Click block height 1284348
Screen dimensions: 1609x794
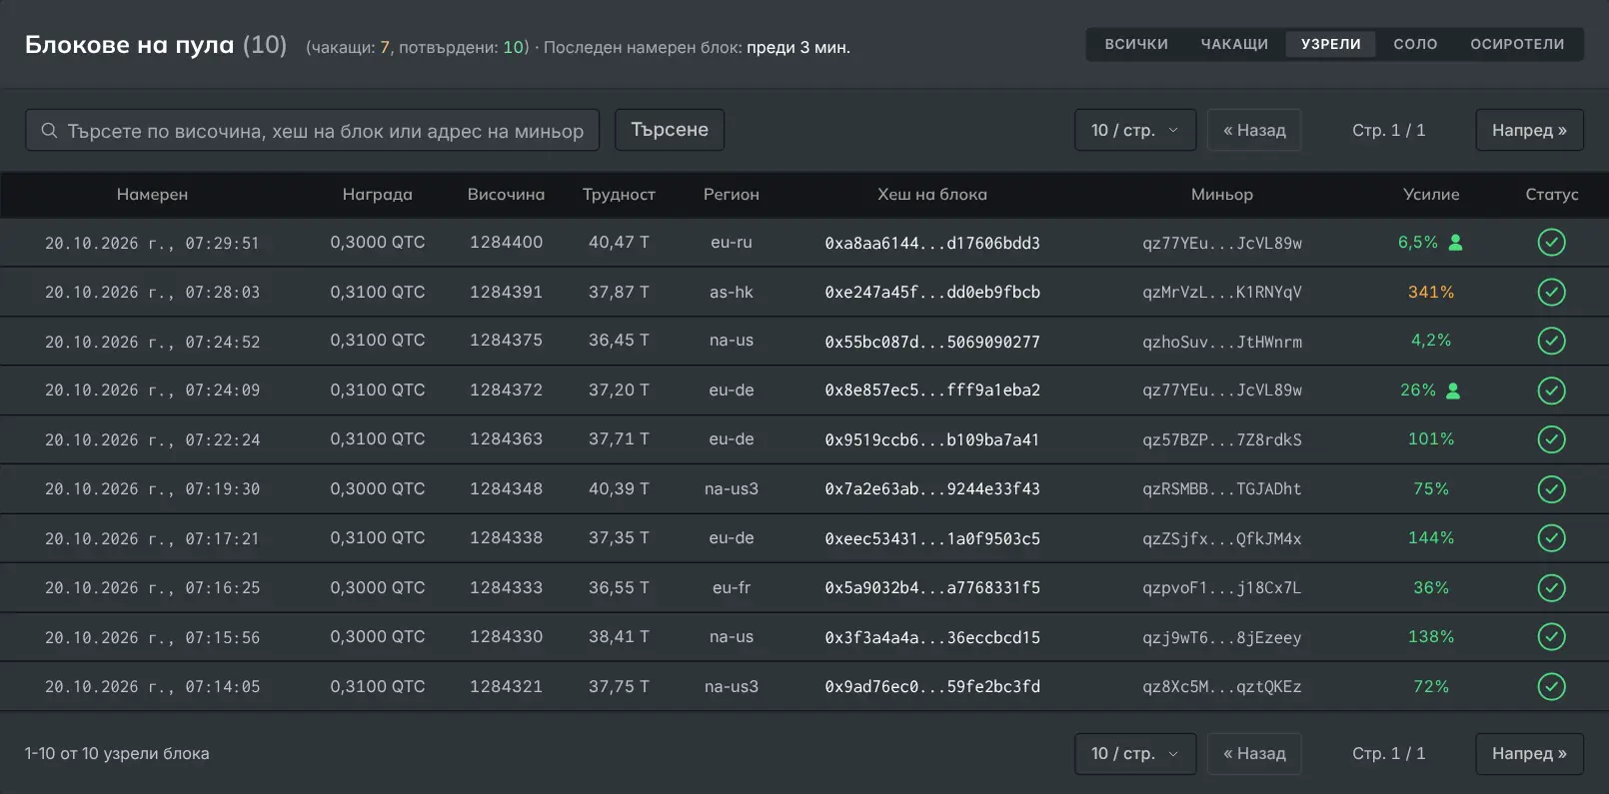tap(506, 488)
